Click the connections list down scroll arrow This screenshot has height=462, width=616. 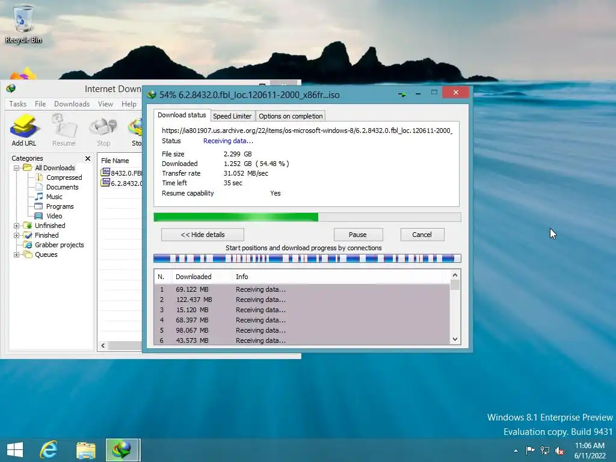tap(455, 339)
